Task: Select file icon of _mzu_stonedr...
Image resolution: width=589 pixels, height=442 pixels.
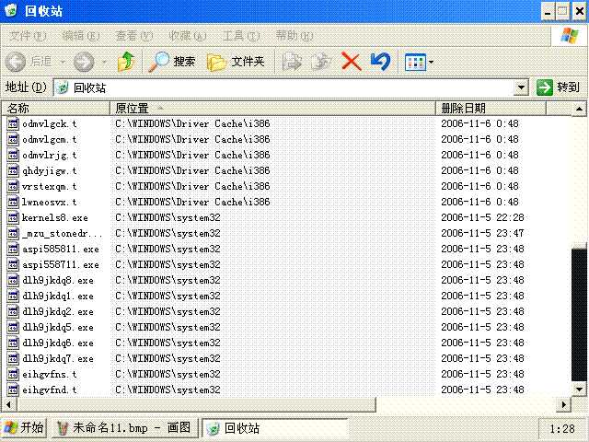Action: pos(13,233)
